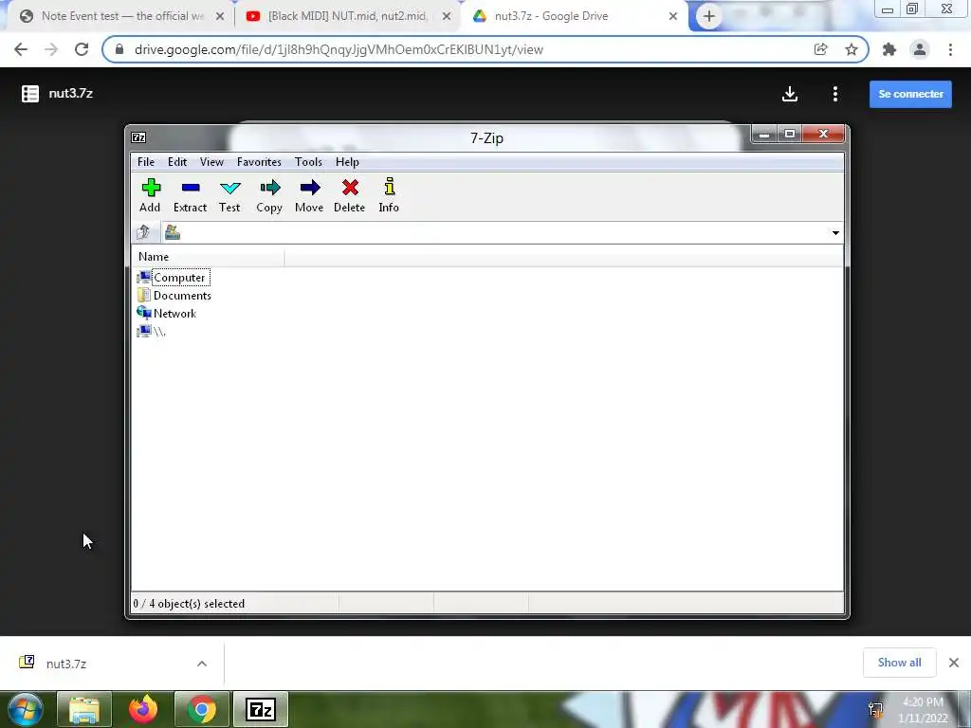
Task: Click the Move toolbar icon
Action: pos(309,195)
